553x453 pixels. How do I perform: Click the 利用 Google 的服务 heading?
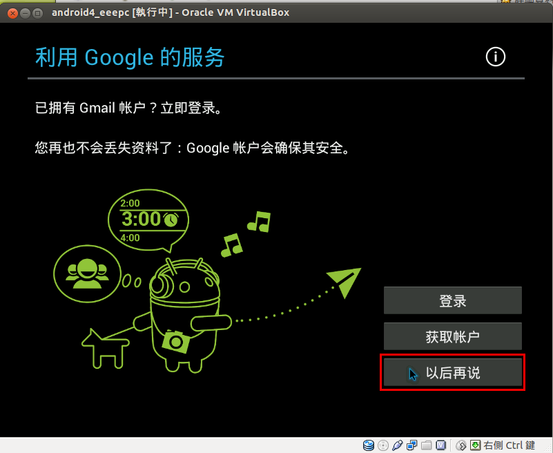[130, 57]
